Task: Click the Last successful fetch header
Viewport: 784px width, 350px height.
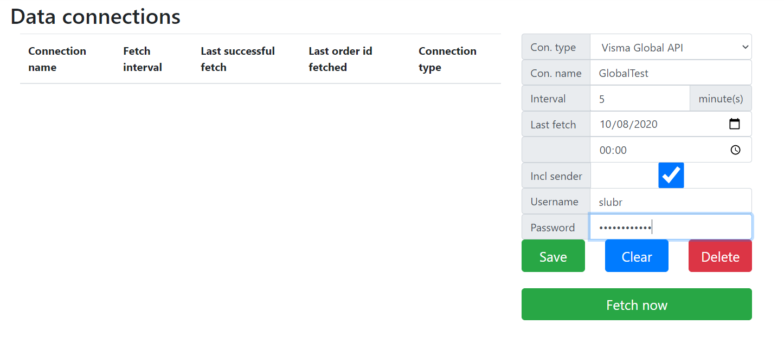Action: pos(237,59)
